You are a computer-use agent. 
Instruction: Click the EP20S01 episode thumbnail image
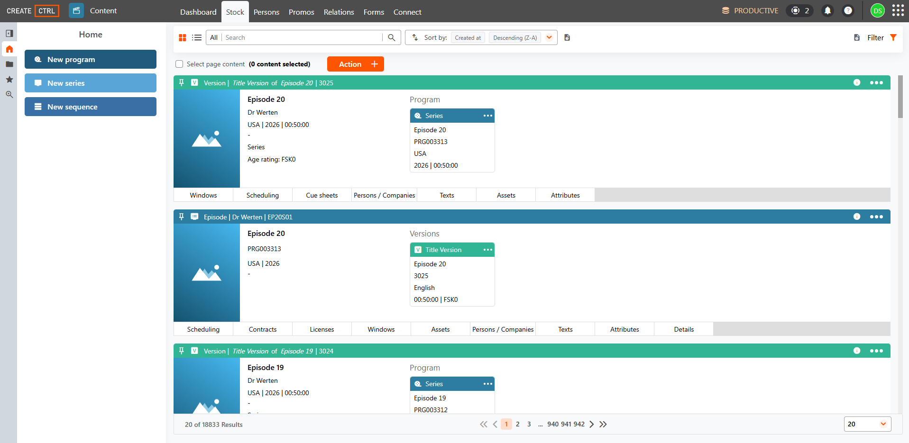point(207,272)
